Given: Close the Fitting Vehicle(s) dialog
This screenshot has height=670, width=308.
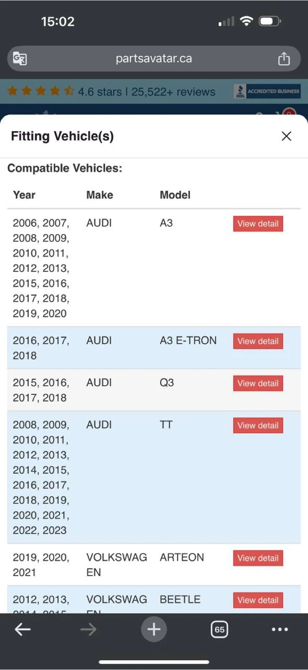Looking at the screenshot, I should pos(286,136).
